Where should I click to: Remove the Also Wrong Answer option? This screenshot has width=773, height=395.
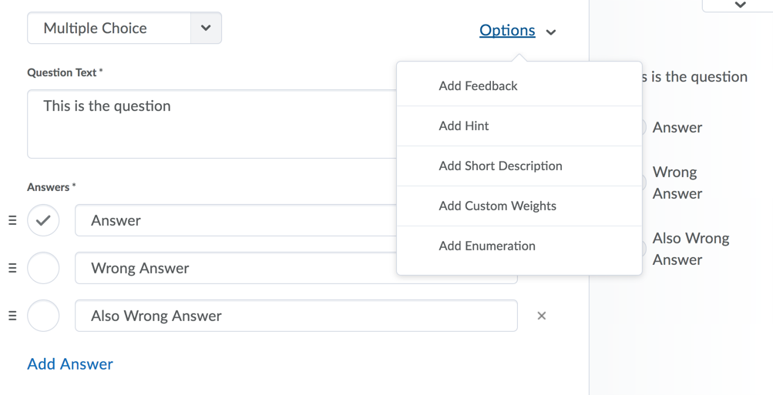coord(542,316)
